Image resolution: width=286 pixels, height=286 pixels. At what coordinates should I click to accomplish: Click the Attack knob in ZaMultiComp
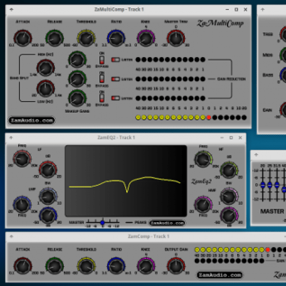(x=23, y=38)
